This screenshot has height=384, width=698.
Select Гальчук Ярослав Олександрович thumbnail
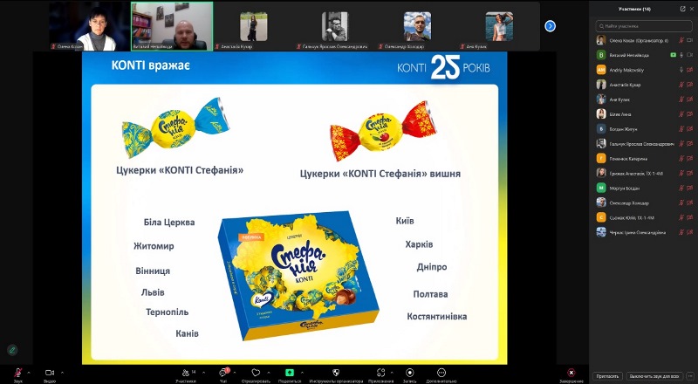[335, 26]
